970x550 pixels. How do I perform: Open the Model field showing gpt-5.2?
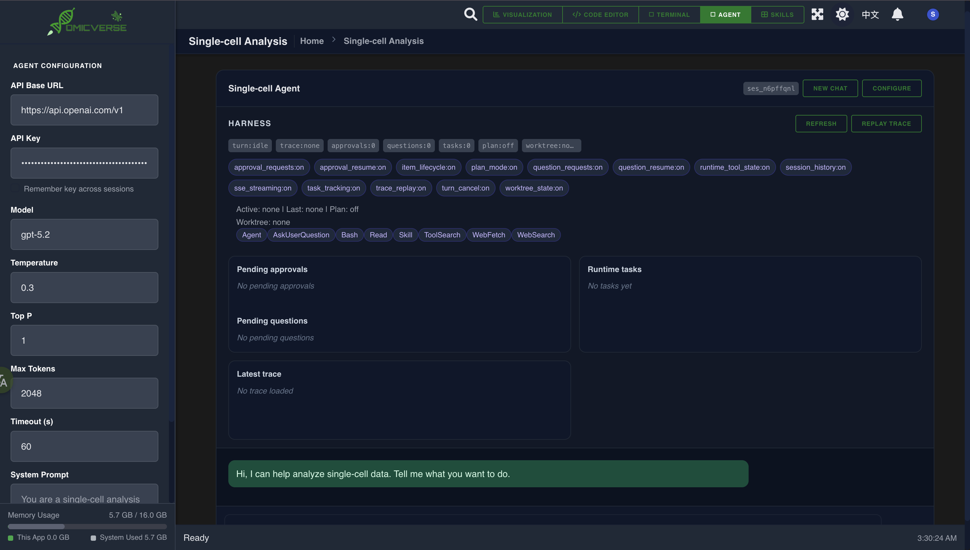84,234
